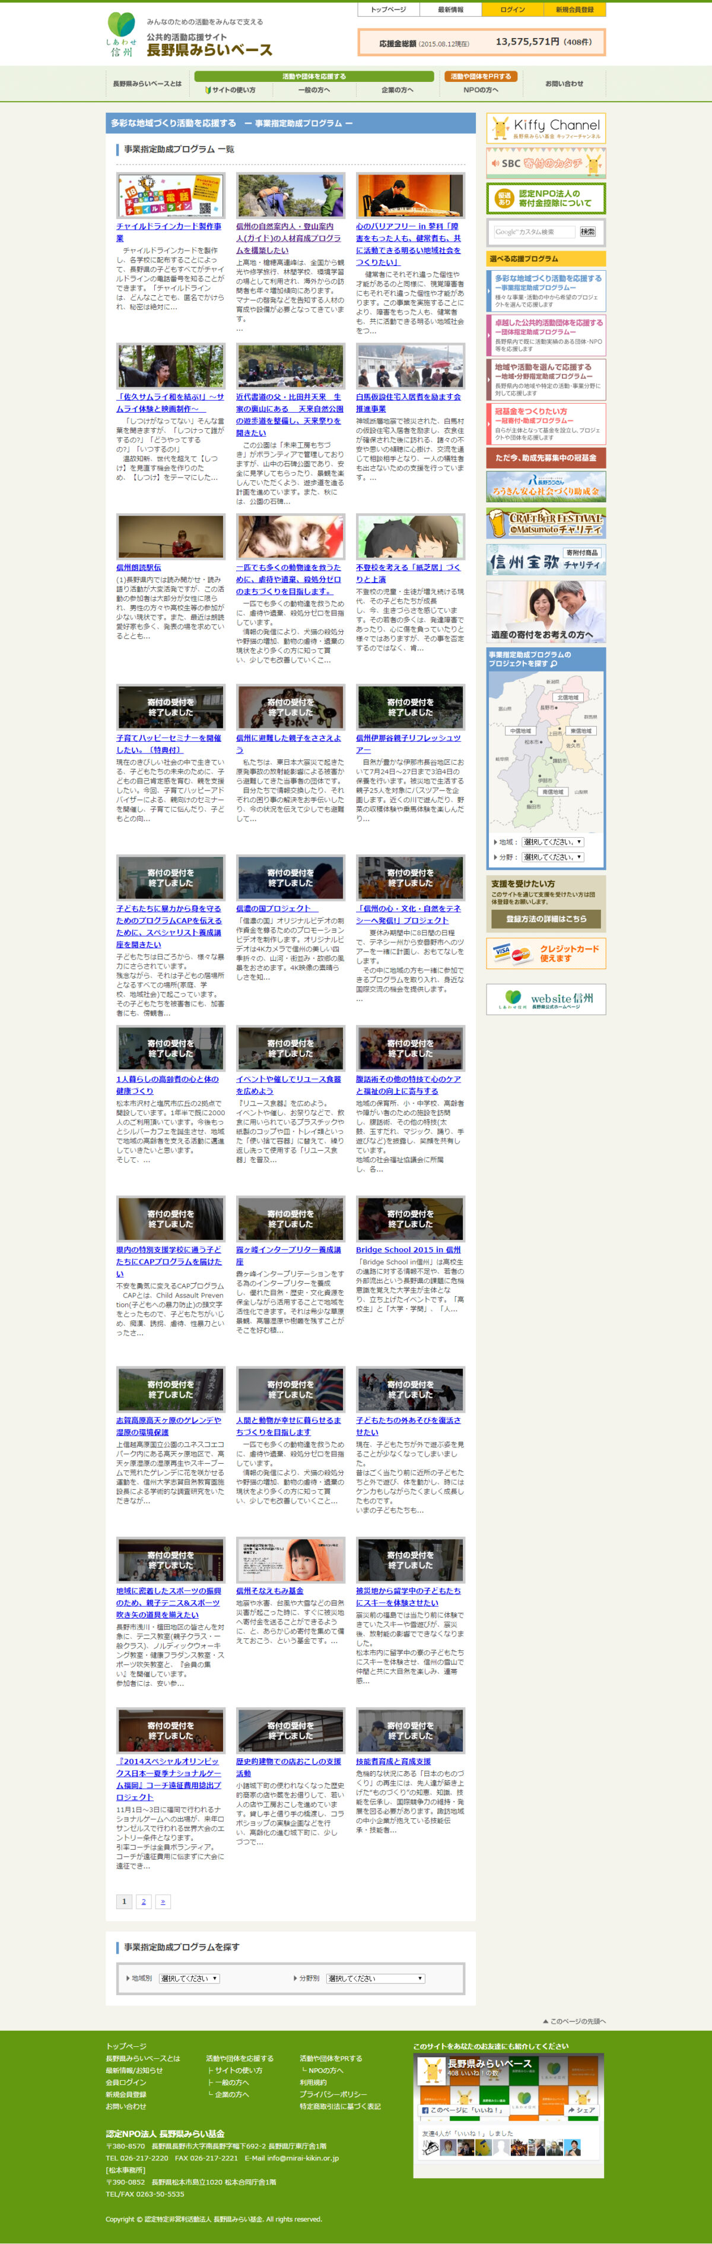This screenshot has width=712, height=2244.
Task: Click the Google custom search input field
Action: tap(533, 232)
